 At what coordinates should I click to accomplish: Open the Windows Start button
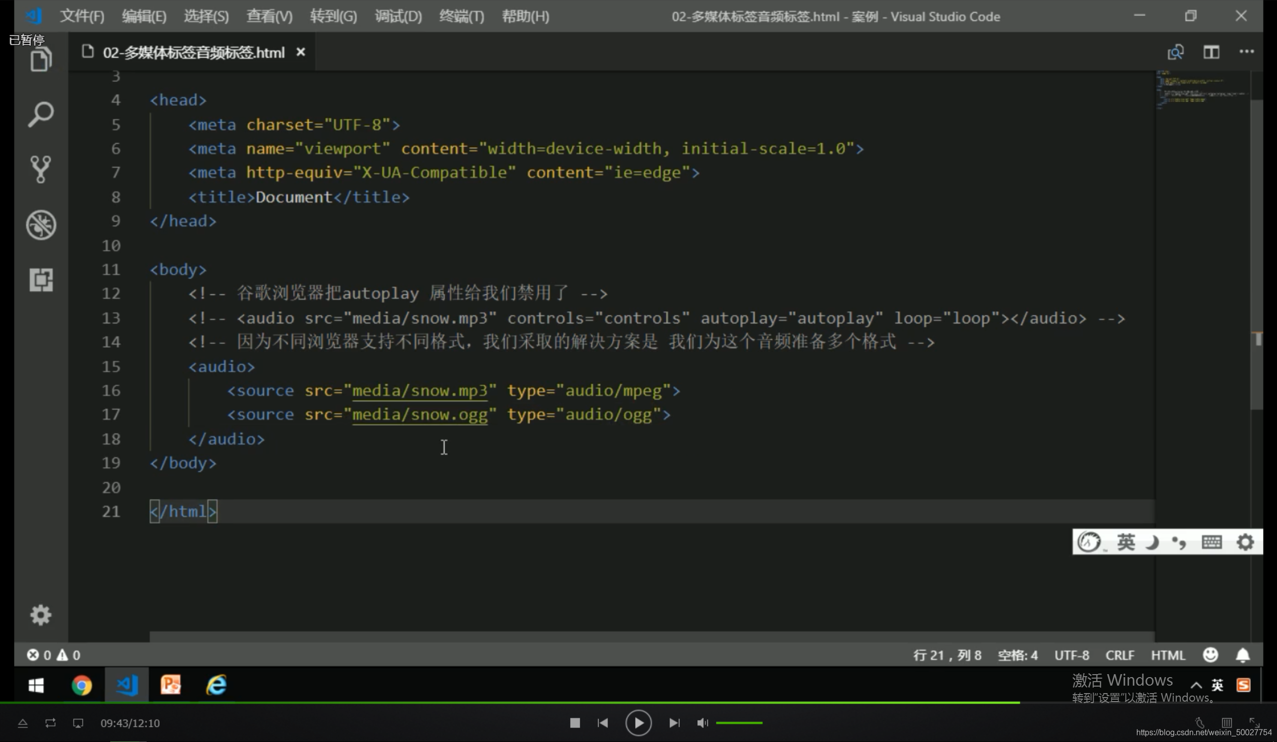[x=36, y=685]
